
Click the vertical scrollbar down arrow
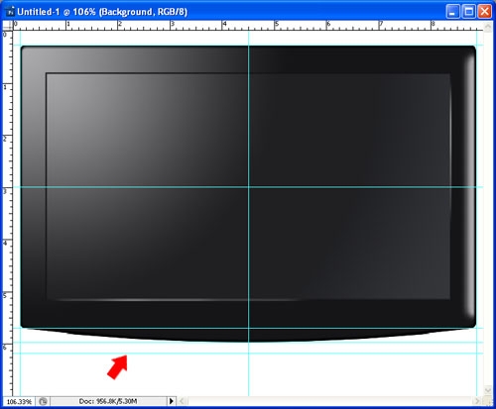(488, 391)
